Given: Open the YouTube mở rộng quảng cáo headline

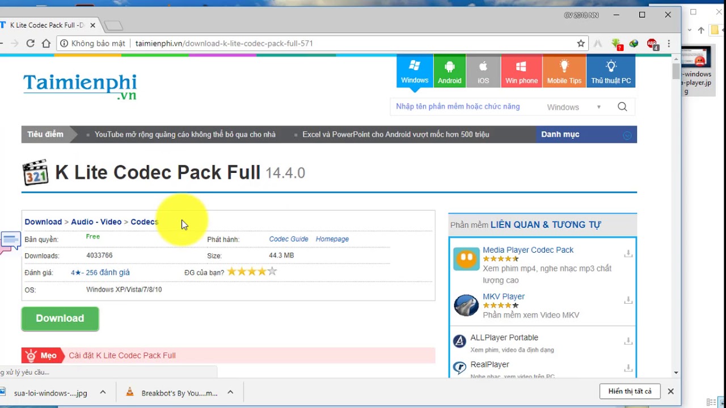Looking at the screenshot, I should [185, 134].
